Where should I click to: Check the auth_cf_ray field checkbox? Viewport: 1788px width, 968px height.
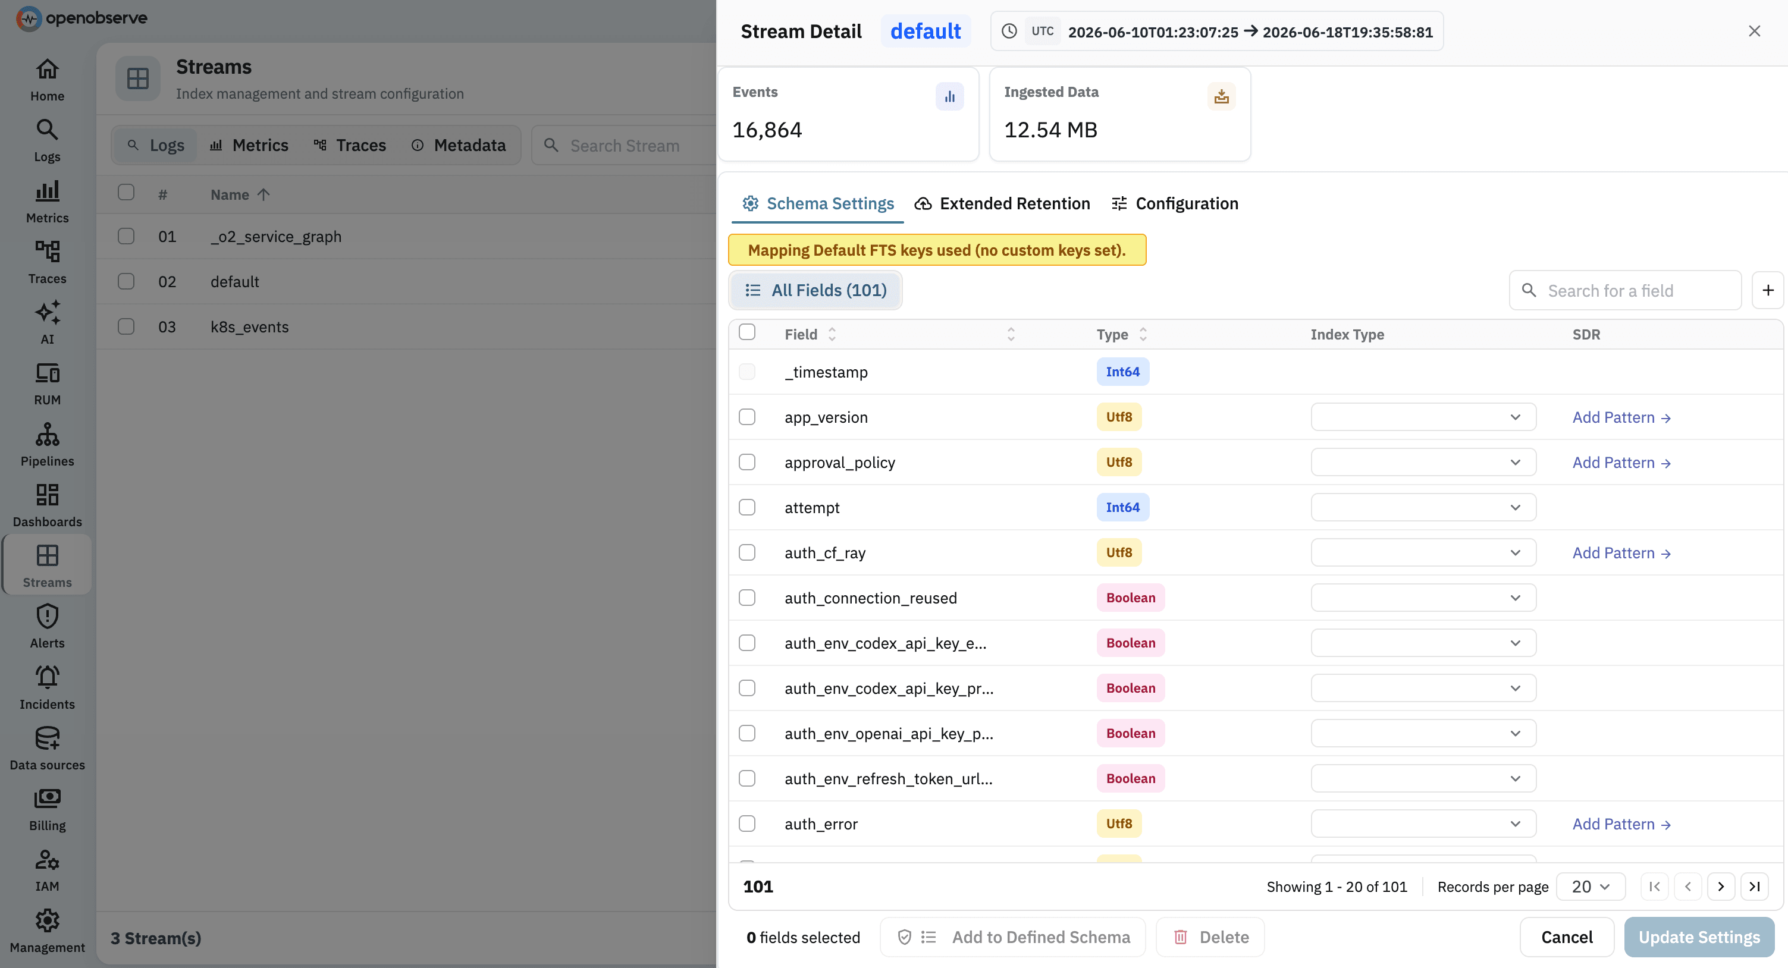click(747, 552)
